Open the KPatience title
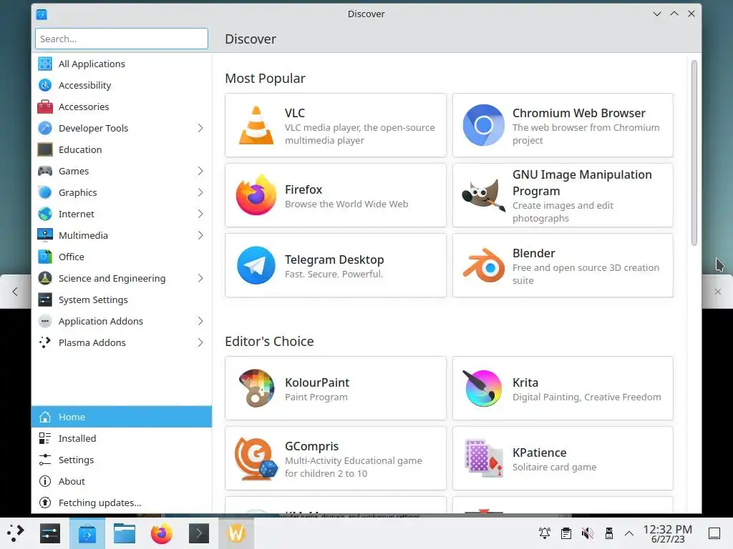The width and height of the screenshot is (733, 549). click(540, 452)
